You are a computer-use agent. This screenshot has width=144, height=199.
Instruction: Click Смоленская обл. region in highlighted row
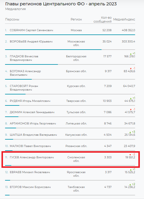pos(76,159)
